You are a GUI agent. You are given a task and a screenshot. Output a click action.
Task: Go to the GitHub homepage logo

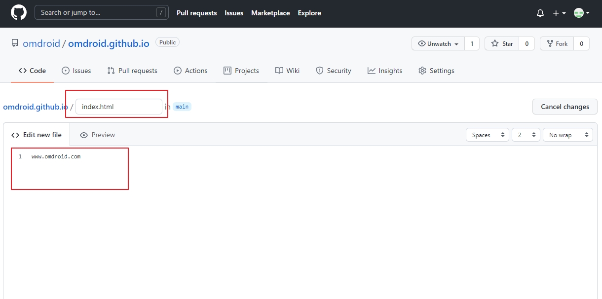click(x=19, y=13)
